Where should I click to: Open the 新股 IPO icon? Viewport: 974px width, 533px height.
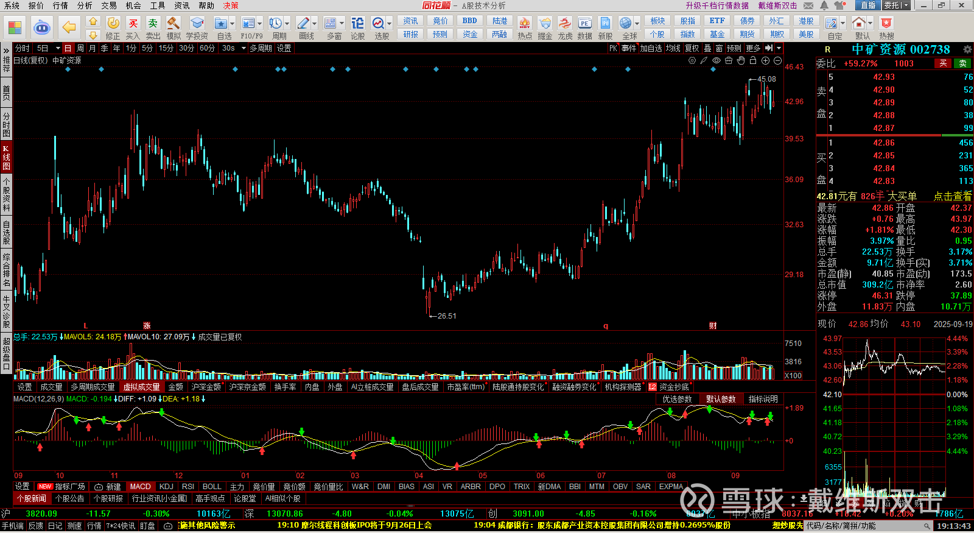[605, 23]
